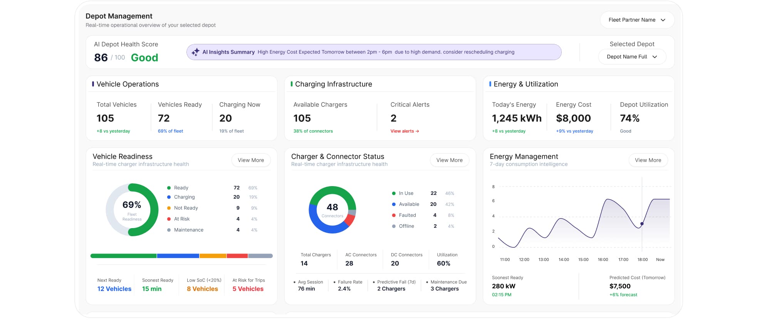Click the AI Insights sparkle icon

(195, 52)
